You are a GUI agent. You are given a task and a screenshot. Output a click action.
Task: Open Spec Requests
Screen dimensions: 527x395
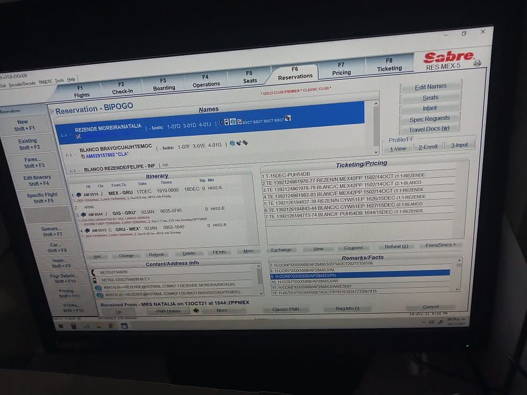click(x=429, y=119)
